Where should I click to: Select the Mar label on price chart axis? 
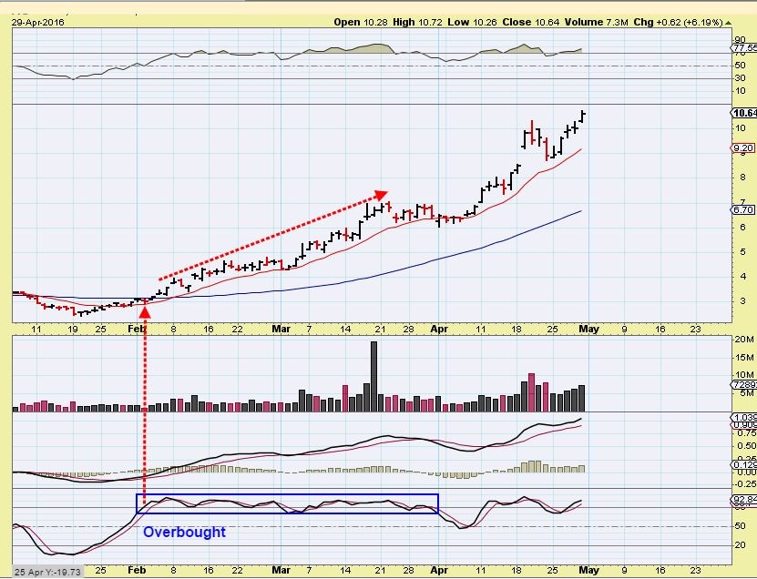coord(281,328)
